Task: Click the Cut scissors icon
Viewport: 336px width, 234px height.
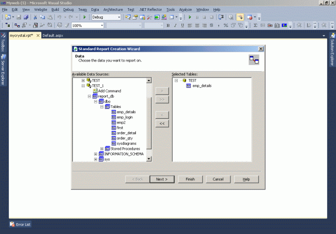Action: click(35, 17)
